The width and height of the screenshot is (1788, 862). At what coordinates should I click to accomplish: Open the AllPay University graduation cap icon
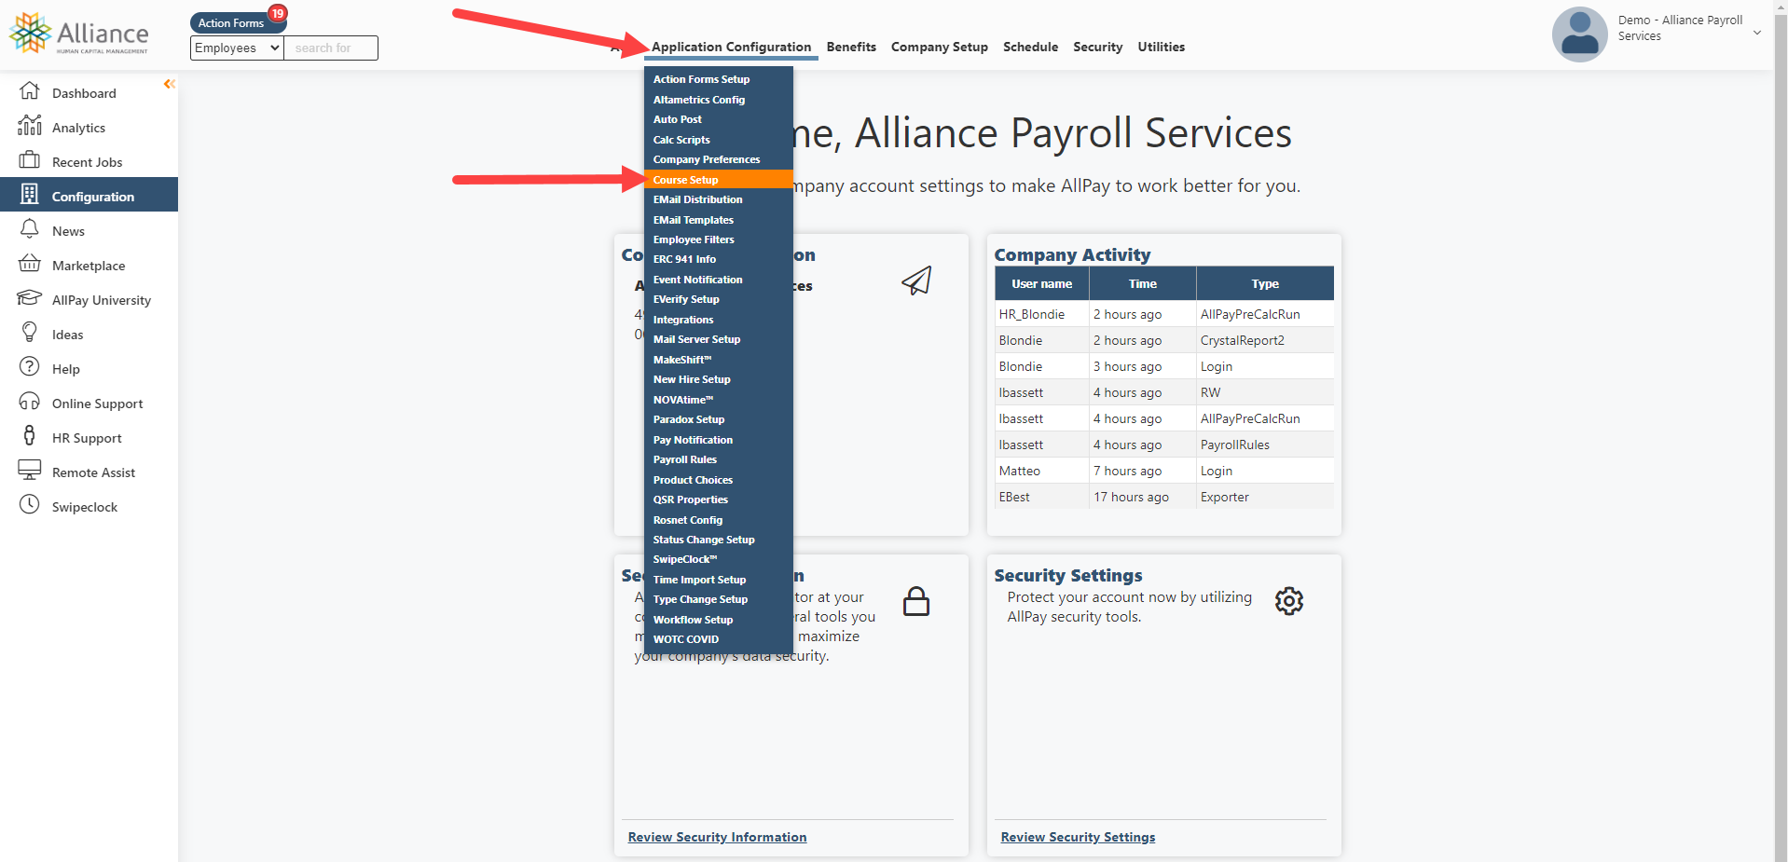point(30,297)
